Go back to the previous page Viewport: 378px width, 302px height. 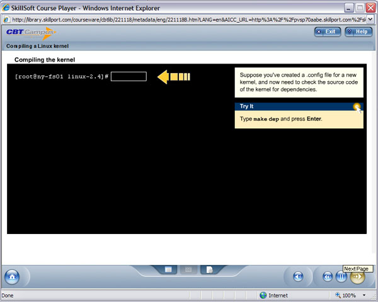pos(328,277)
